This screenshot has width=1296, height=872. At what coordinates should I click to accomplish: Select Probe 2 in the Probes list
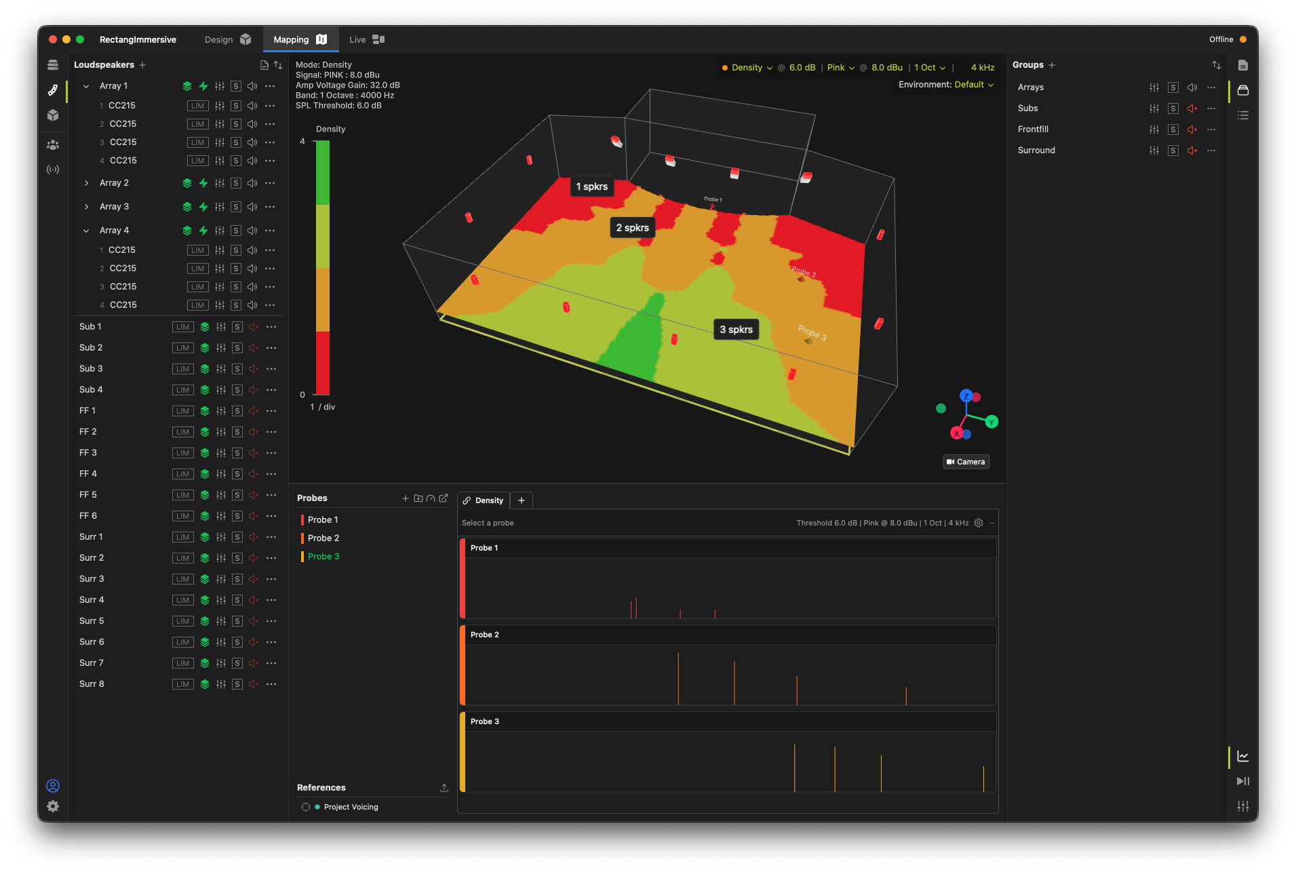click(323, 538)
